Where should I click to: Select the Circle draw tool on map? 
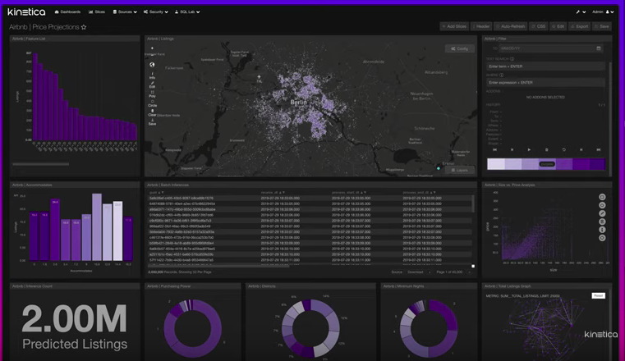coord(152,103)
